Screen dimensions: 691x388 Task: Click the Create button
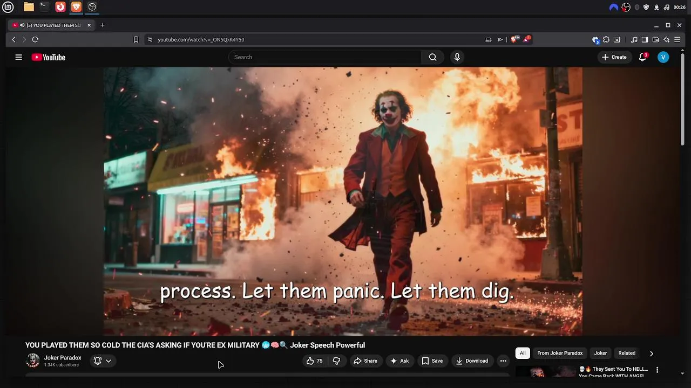[x=614, y=57]
